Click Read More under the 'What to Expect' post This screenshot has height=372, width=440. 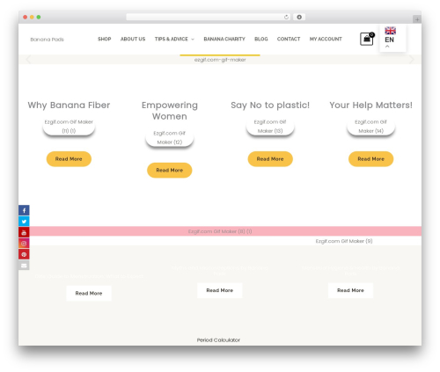(x=89, y=293)
